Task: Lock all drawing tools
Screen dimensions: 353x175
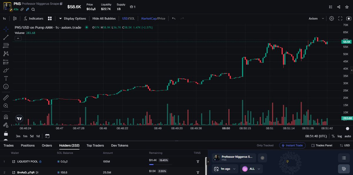Action: 6,133
